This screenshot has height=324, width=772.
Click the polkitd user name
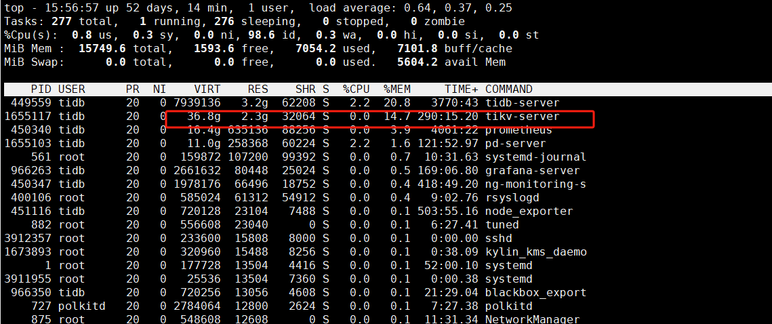(82, 306)
